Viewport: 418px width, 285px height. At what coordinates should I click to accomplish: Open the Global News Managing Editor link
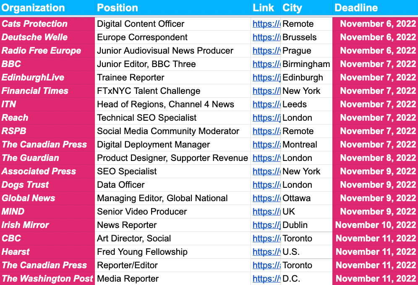[x=266, y=198]
